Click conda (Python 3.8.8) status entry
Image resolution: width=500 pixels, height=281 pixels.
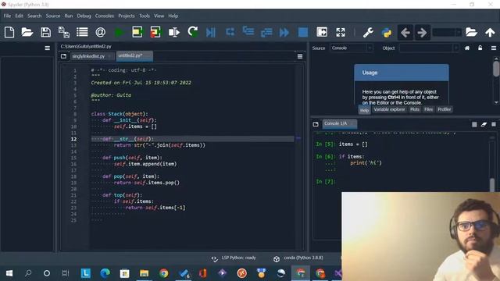pos(298,258)
